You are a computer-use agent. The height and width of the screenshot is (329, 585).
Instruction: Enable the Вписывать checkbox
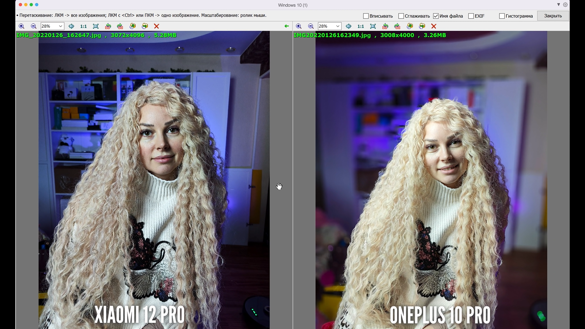(x=366, y=16)
